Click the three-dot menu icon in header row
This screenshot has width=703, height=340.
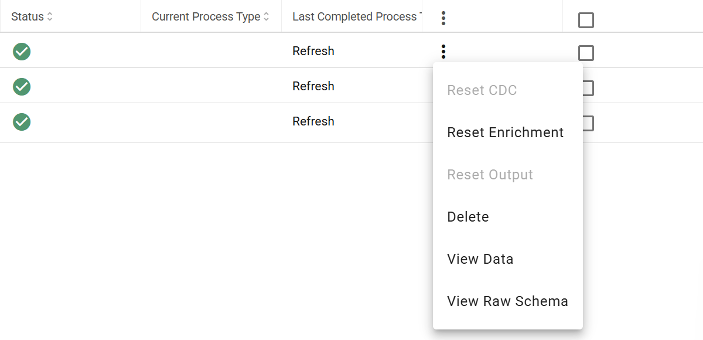point(443,18)
